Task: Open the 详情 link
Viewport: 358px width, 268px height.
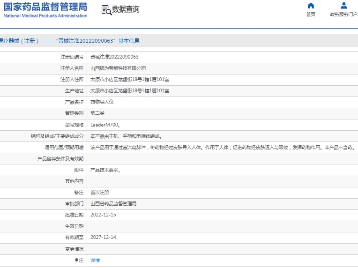Action: tap(95, 260)
